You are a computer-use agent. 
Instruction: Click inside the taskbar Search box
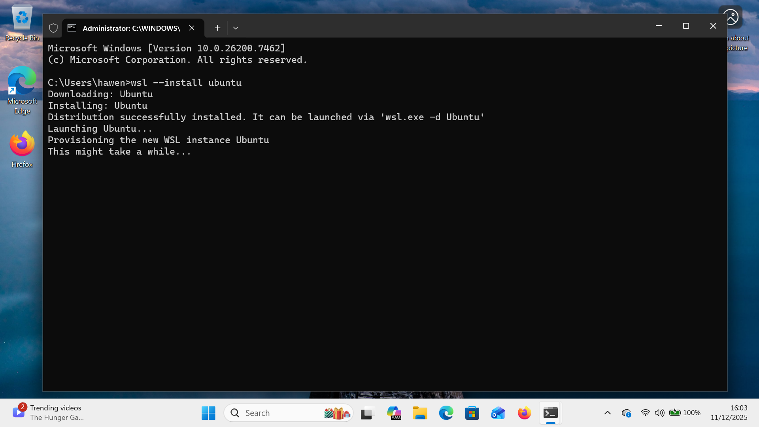click(277, 412)
